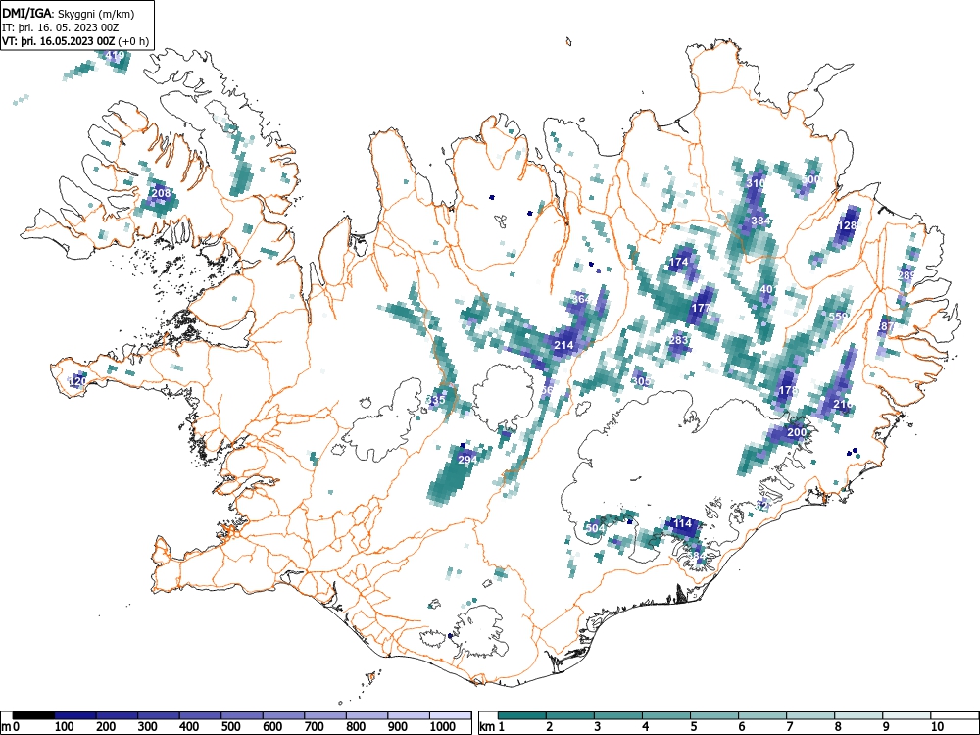980x735 pixels.
Task: Click the 5–6 km teal legend swatch
Action: (714, 715)
